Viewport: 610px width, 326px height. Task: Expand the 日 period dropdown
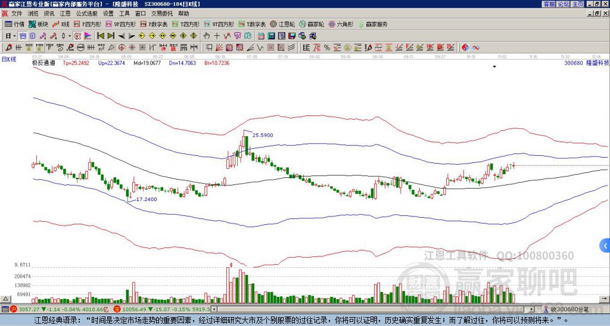coord(14,36)
